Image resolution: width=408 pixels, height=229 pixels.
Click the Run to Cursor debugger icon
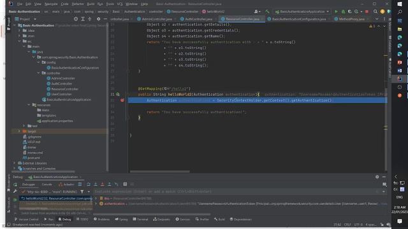[x=116, y=184]
